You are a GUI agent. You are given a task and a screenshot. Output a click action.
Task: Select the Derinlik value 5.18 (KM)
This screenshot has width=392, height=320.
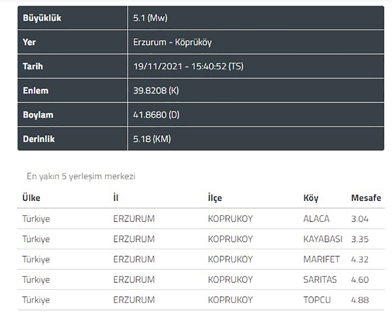point(152,139)
